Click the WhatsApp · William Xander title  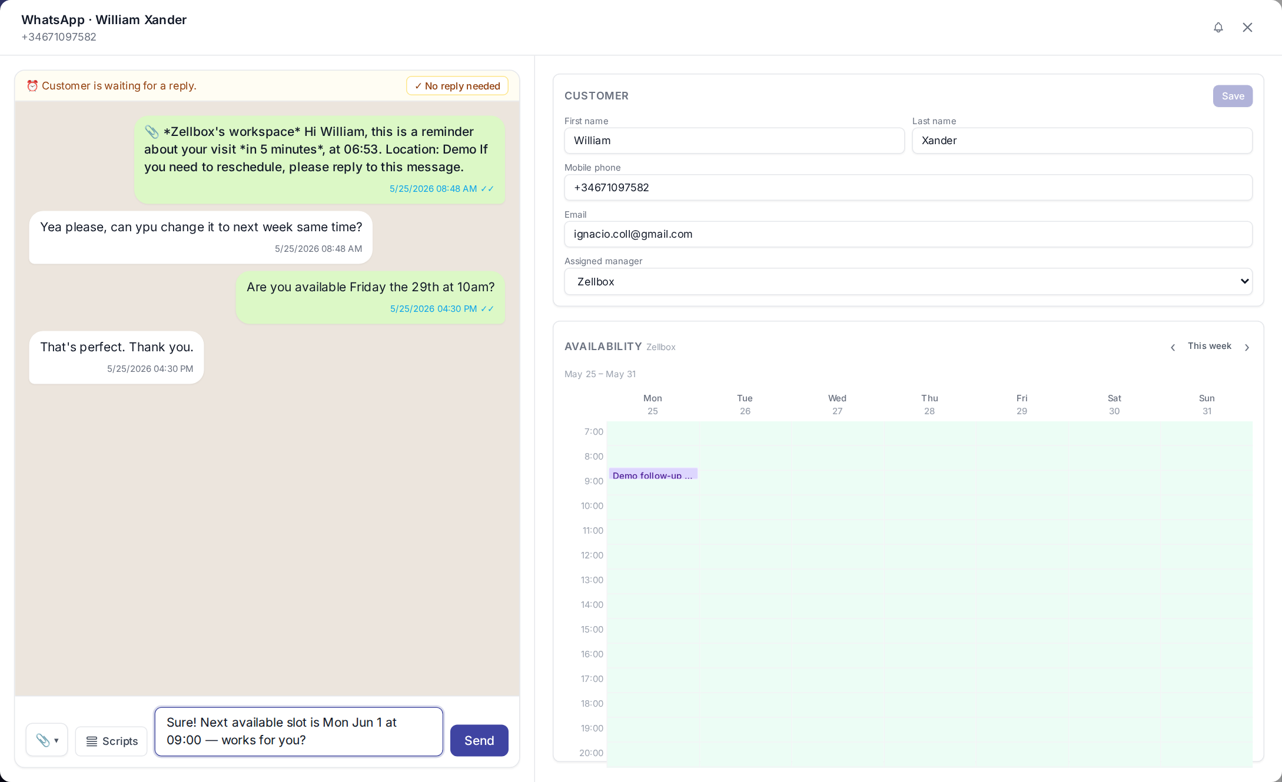(104, 19)
